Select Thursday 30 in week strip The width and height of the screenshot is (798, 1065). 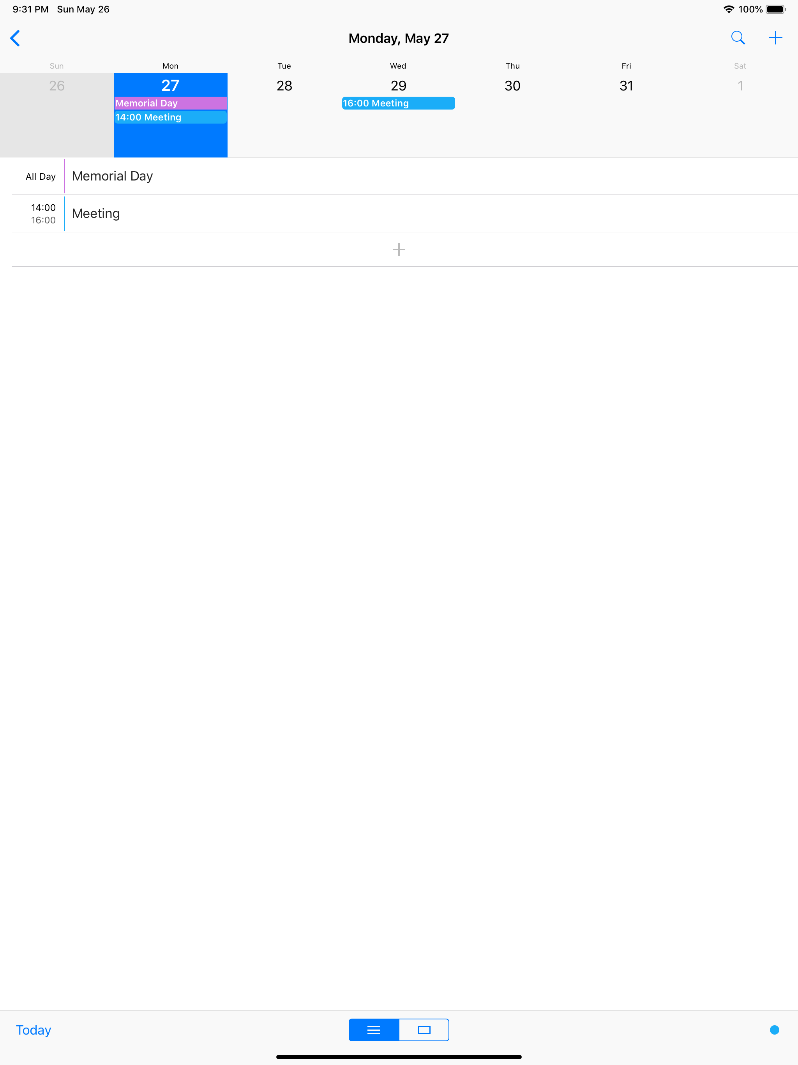click(x=513, y=115)
